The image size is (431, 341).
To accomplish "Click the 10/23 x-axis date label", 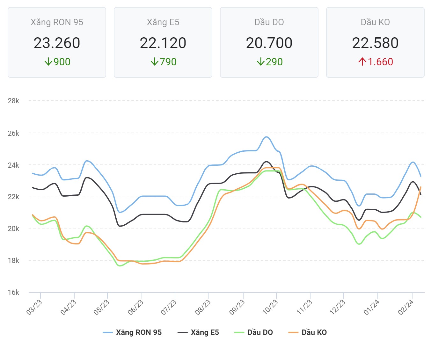I will (x=270, y=307).
